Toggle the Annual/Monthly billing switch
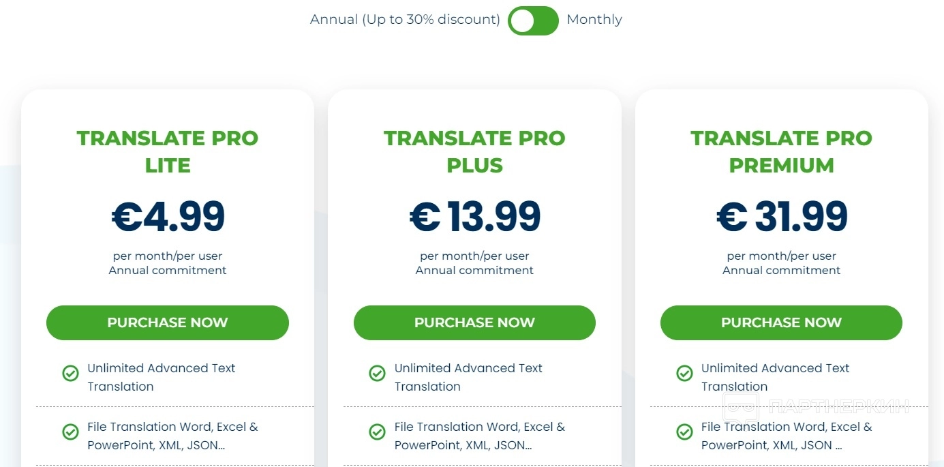This screenshot has height=467, width=944. (533, 20)
